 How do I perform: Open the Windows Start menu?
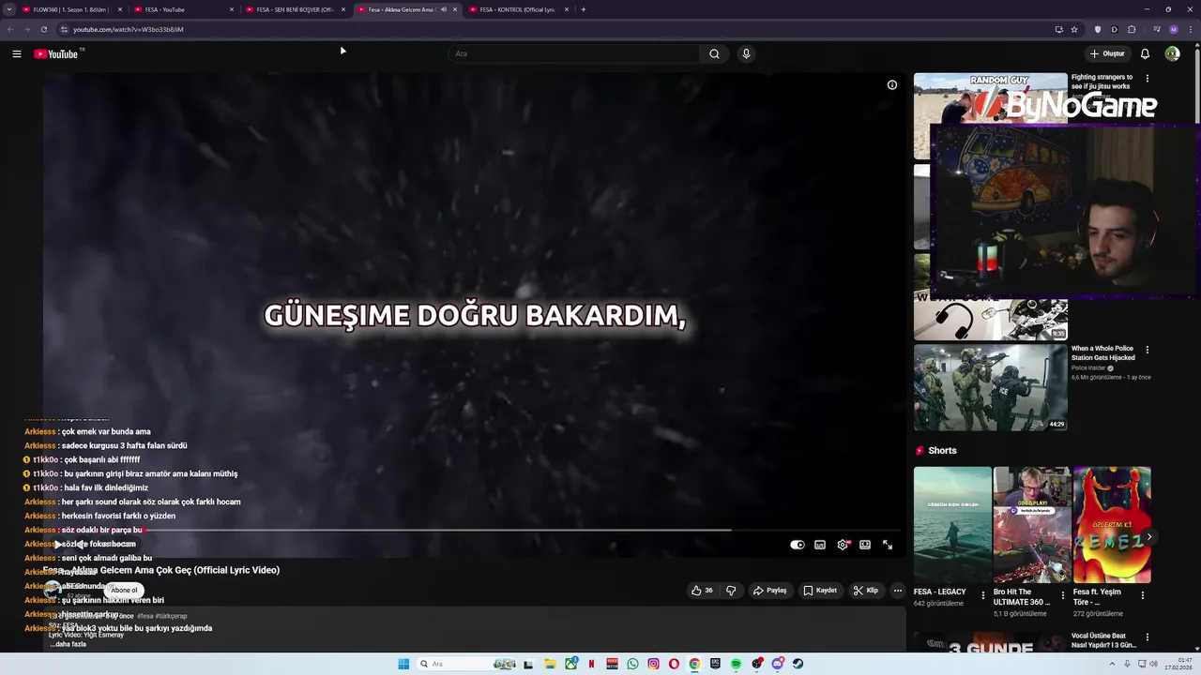pos(403,664)
